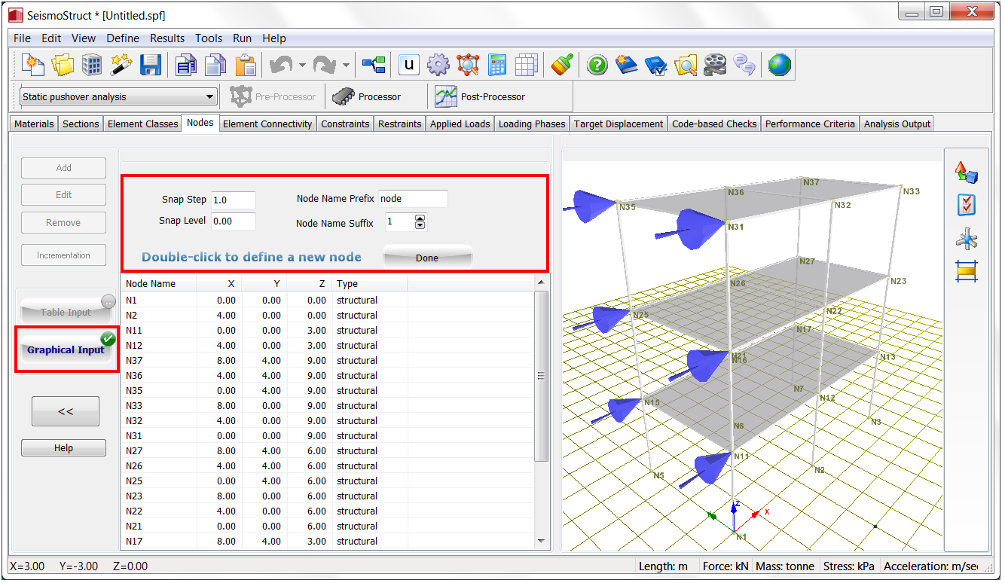This screenshot has width=1005, height=583.
Task: Open the Wizard magic wand tool
Action: click(x=121, y=66)
